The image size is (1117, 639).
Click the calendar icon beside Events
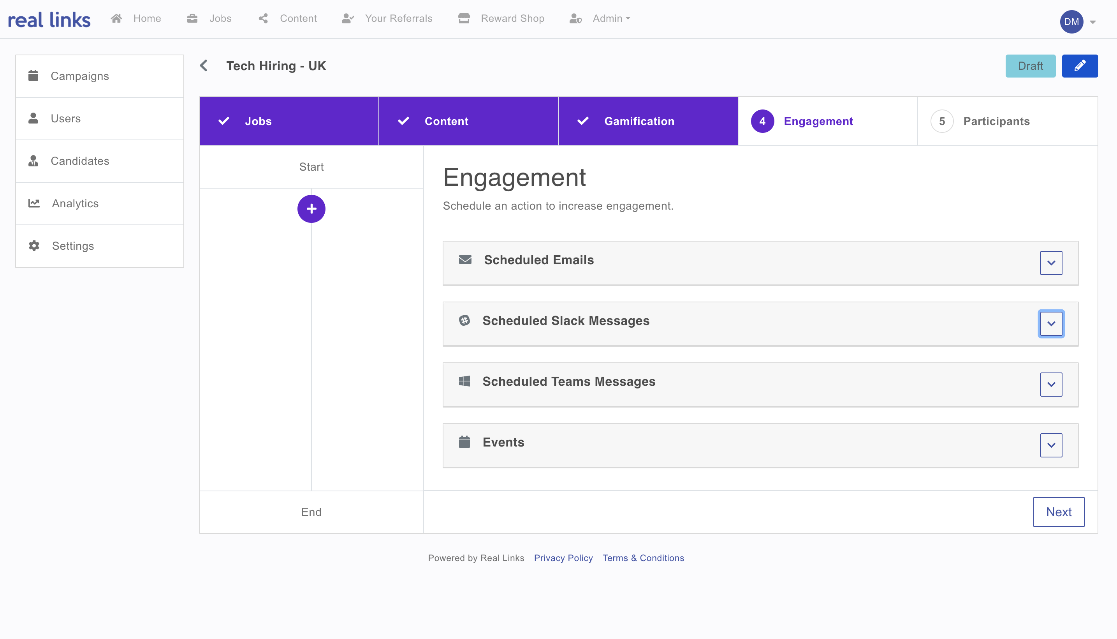pos(464,442)
